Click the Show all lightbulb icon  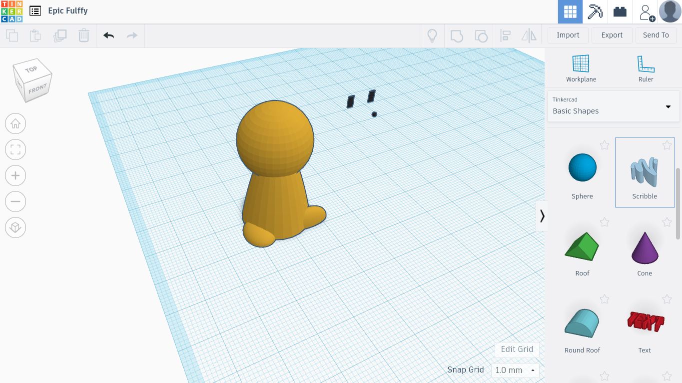(432, 35)
